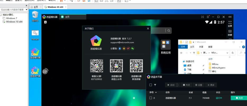Select 我的计算机 in VMware library tree
Image resolution: width=247 pixels, height=106 pixels.
[x=7, y=15]
